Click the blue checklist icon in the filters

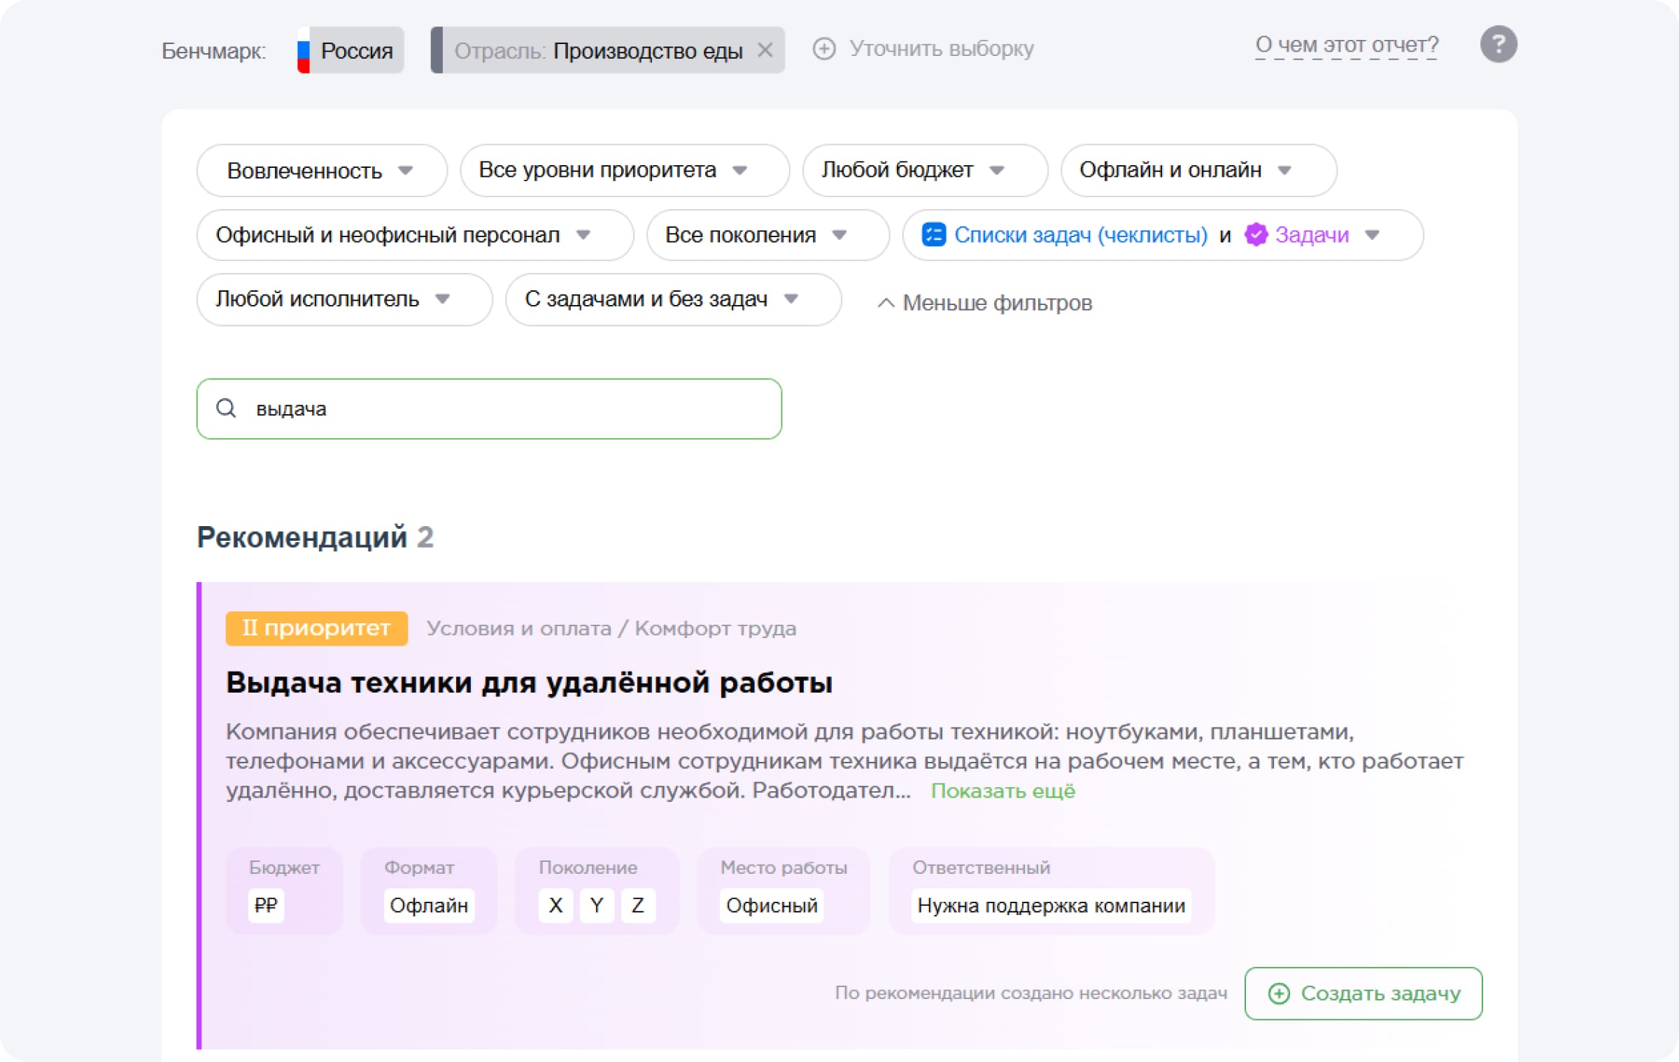(933, 235)
